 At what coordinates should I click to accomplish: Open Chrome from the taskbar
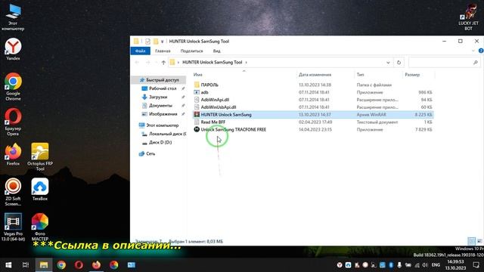(x=61, y=265)
